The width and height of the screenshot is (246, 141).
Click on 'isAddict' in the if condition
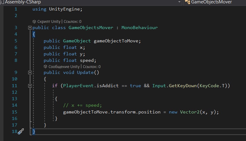107,86
